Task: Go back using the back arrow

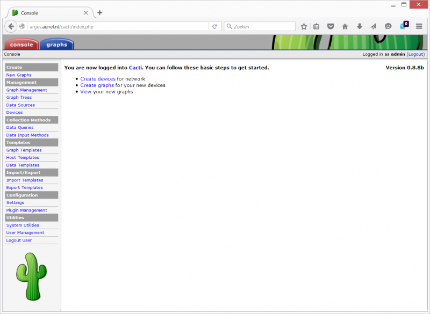Action: (x=11, y=26)
